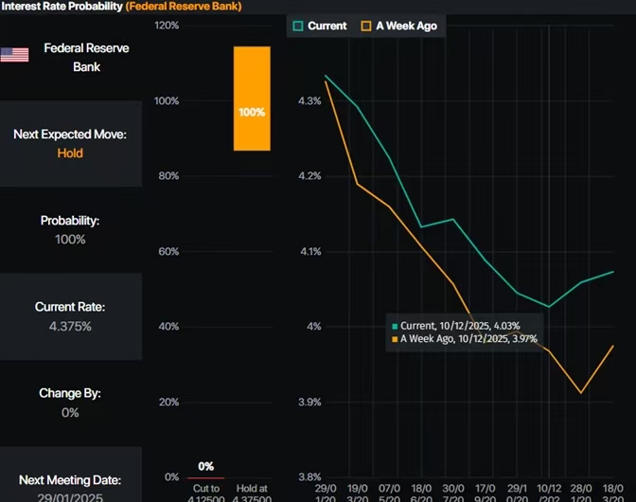Select the 'Current Rate:' label
Viewport: 636px width, 502px height.
(70, 307)
